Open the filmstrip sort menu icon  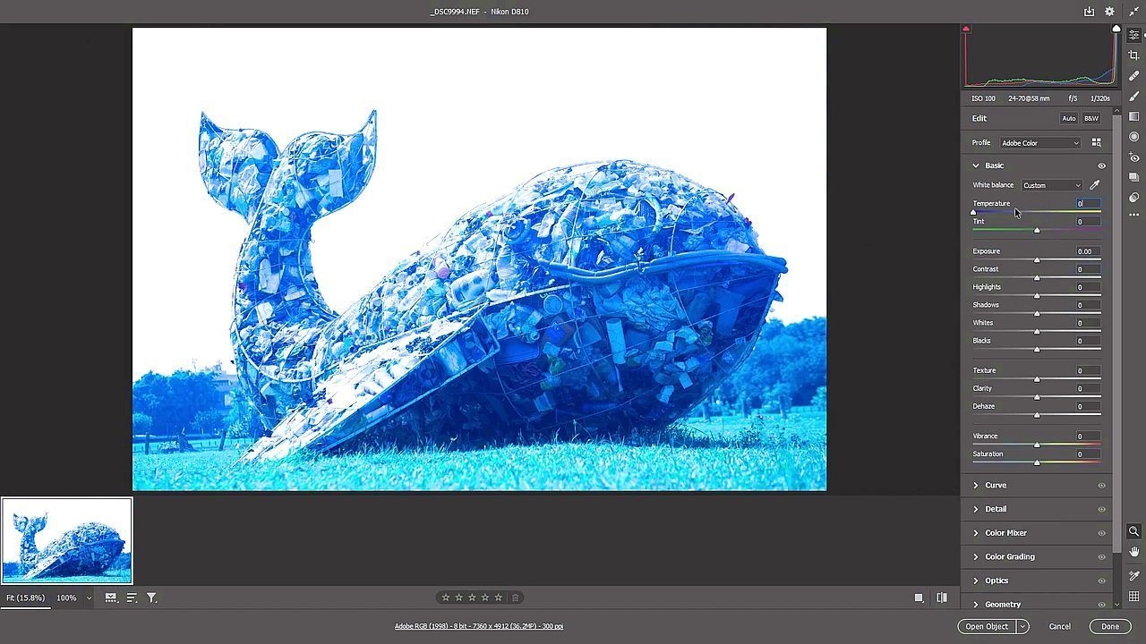(x=132, y=597)
